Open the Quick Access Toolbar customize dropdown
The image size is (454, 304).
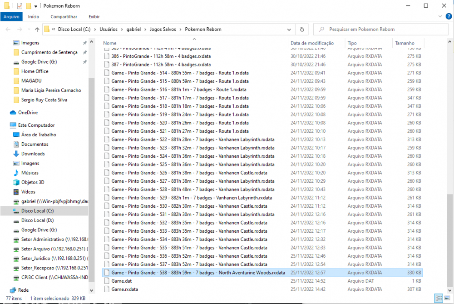(x=36, y=6)
